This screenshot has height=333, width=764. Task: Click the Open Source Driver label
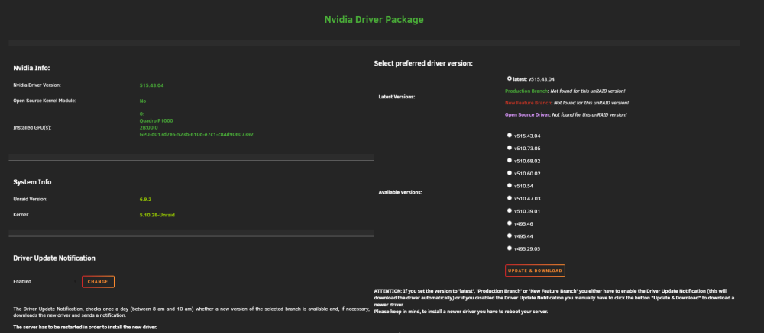[528, 115]
